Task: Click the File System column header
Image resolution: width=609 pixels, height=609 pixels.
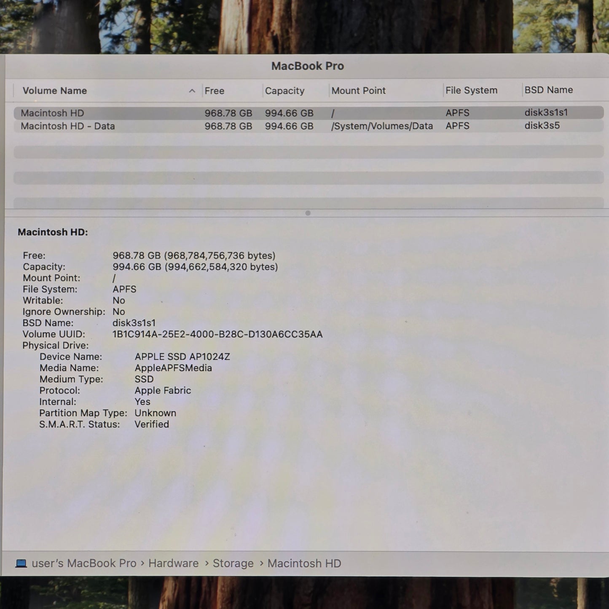Action: (471, 90)
